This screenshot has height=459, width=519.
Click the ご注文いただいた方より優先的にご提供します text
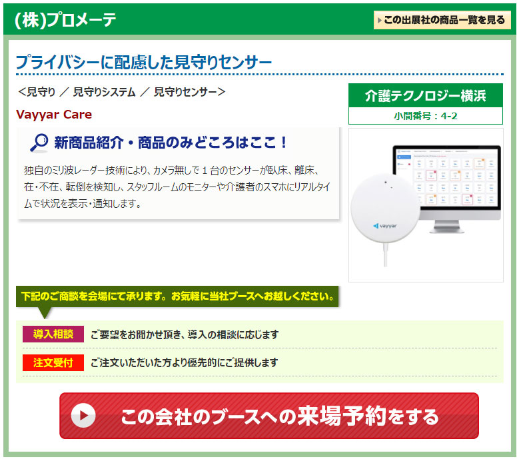[185, 363]
